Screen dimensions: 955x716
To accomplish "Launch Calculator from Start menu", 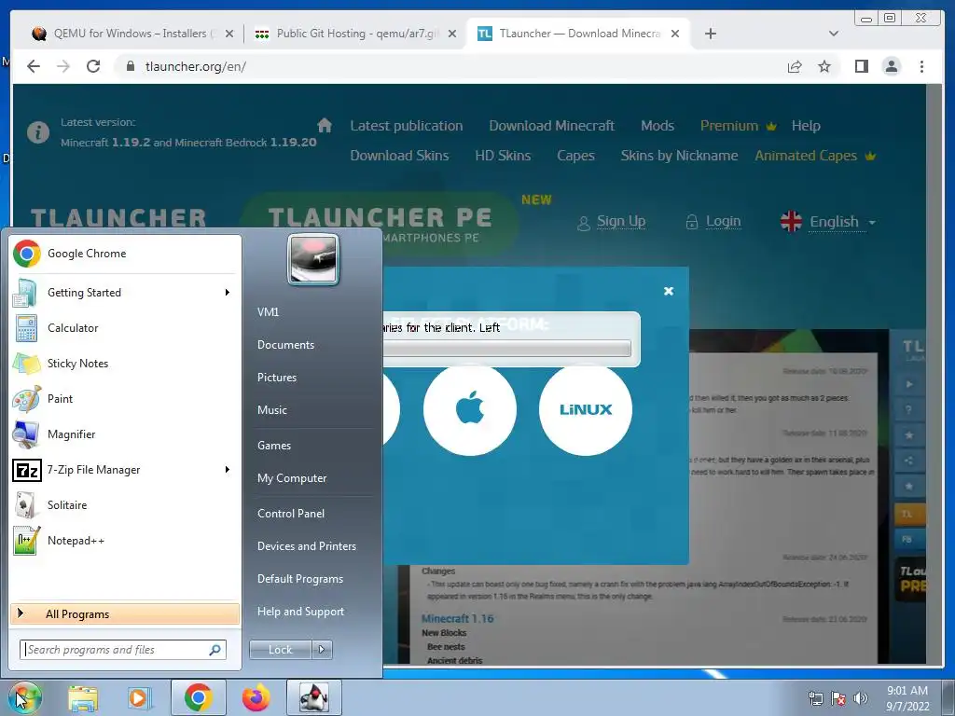I will click(x=125, y=327).
